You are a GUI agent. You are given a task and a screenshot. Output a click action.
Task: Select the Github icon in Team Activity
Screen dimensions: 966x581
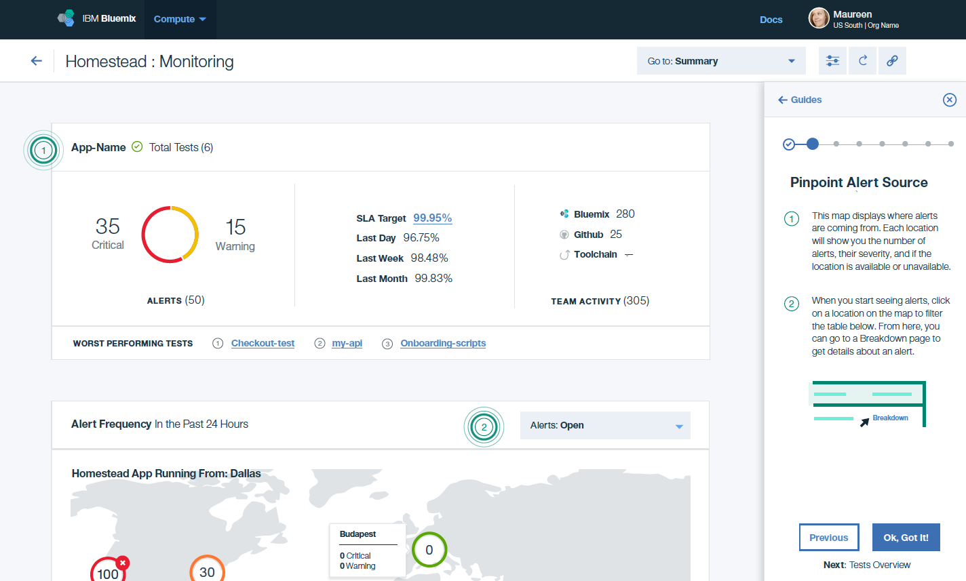click(564, 234)
